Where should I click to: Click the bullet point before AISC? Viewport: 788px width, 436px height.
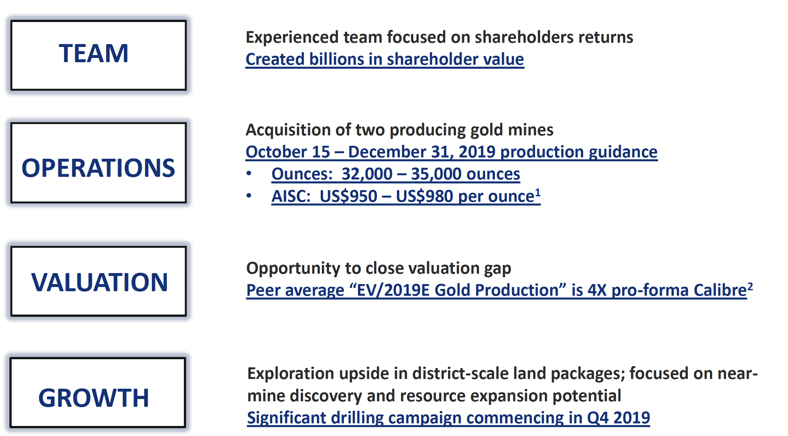coord(249,196)
